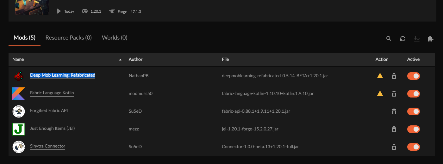Click warning icon for Deep Mob Learning

coord(380,76)
